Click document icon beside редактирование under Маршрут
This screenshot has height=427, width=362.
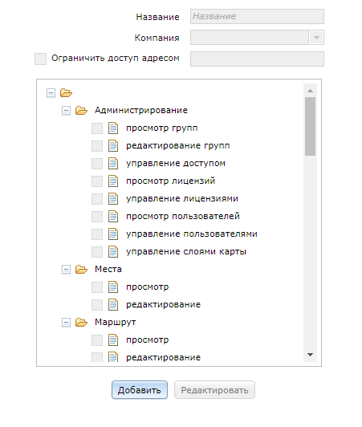(113, 357)
